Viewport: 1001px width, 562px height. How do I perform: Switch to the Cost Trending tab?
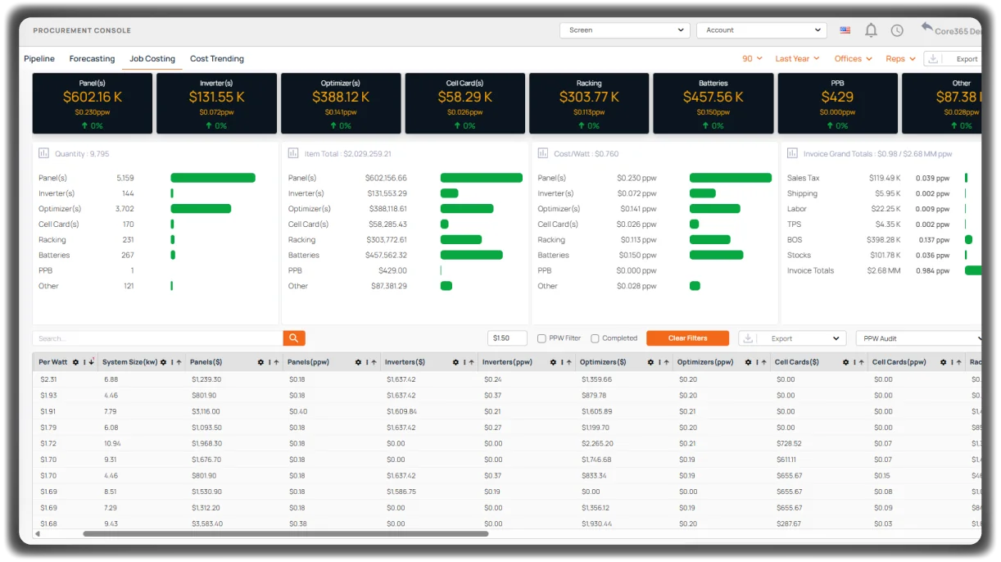[x=217, y=59]
